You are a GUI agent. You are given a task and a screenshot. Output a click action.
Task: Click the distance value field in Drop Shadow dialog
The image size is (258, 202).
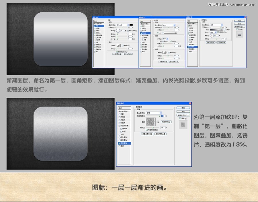coord(130,34)
